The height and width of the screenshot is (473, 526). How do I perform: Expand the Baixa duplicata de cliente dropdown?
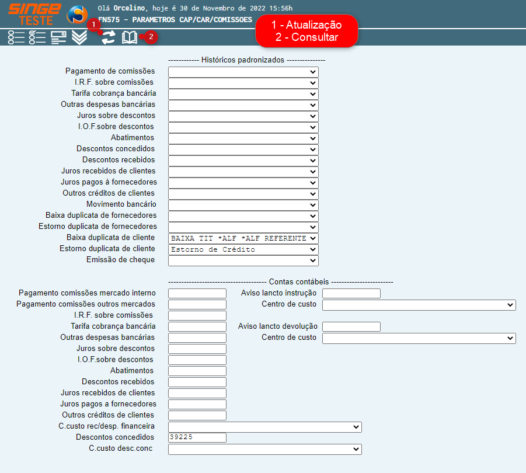pos(243,238)
